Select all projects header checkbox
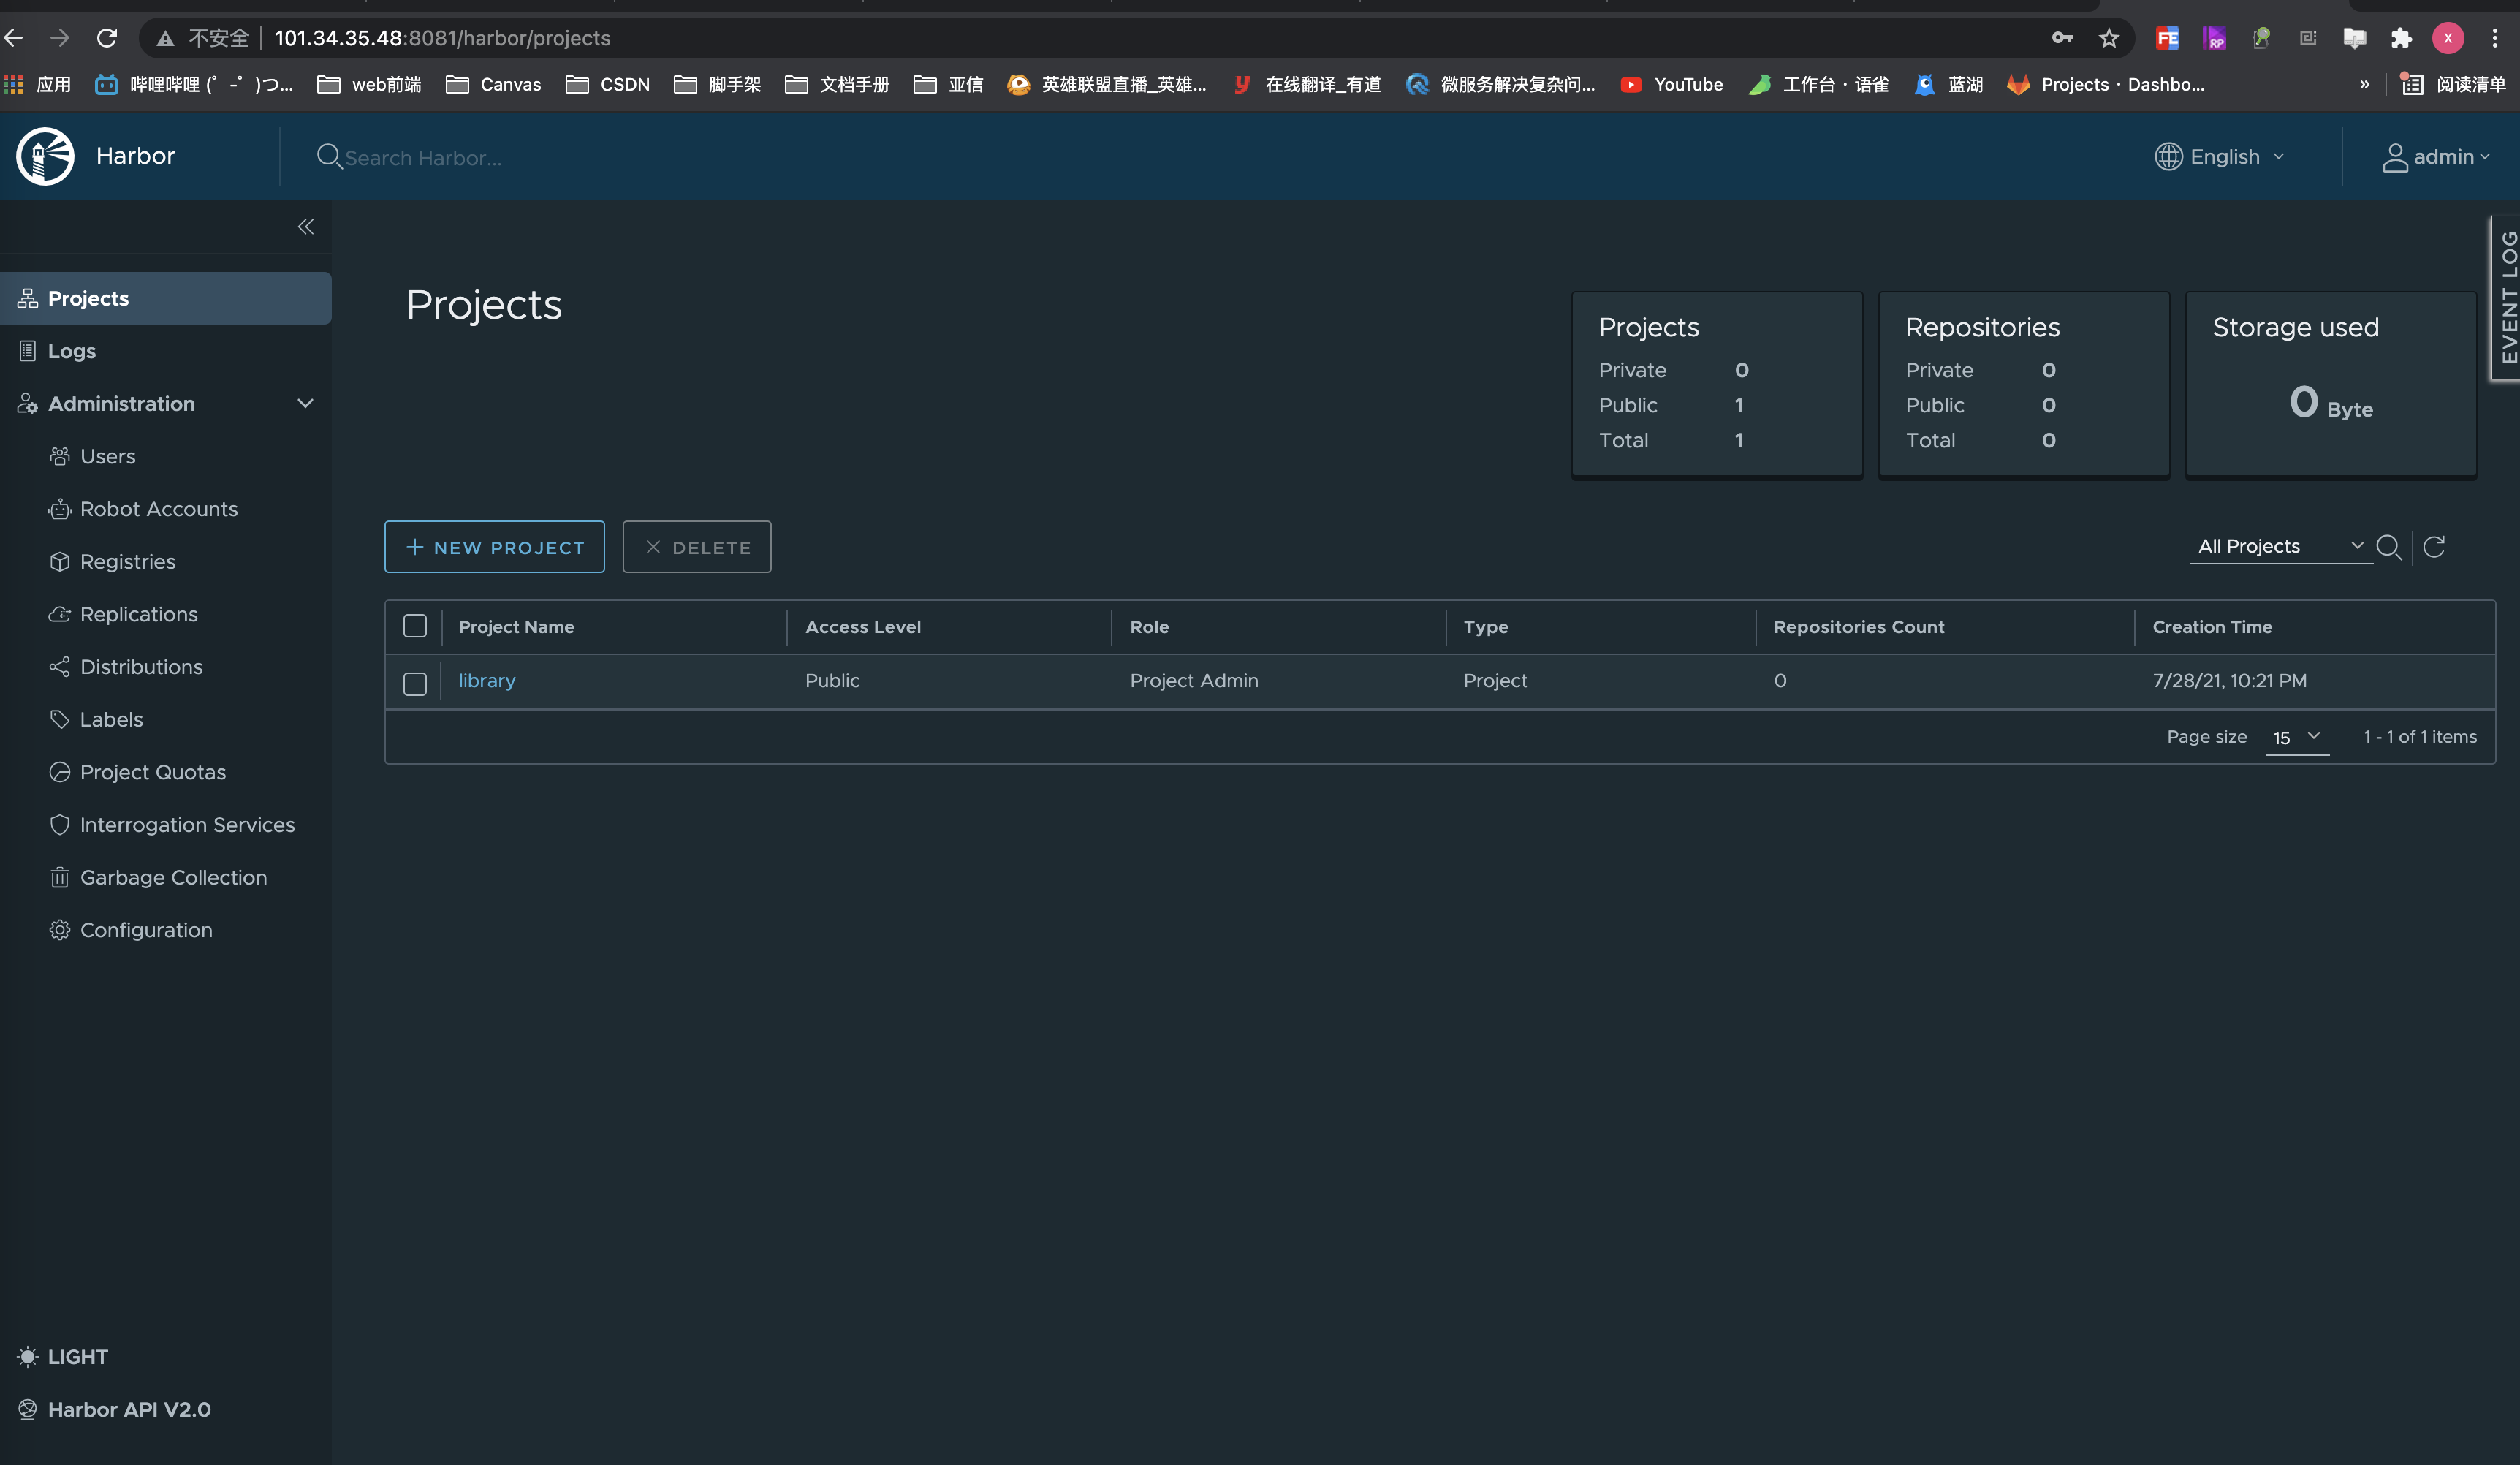Viewport: 2520px width, 1465px height. [x=415, y=626]
